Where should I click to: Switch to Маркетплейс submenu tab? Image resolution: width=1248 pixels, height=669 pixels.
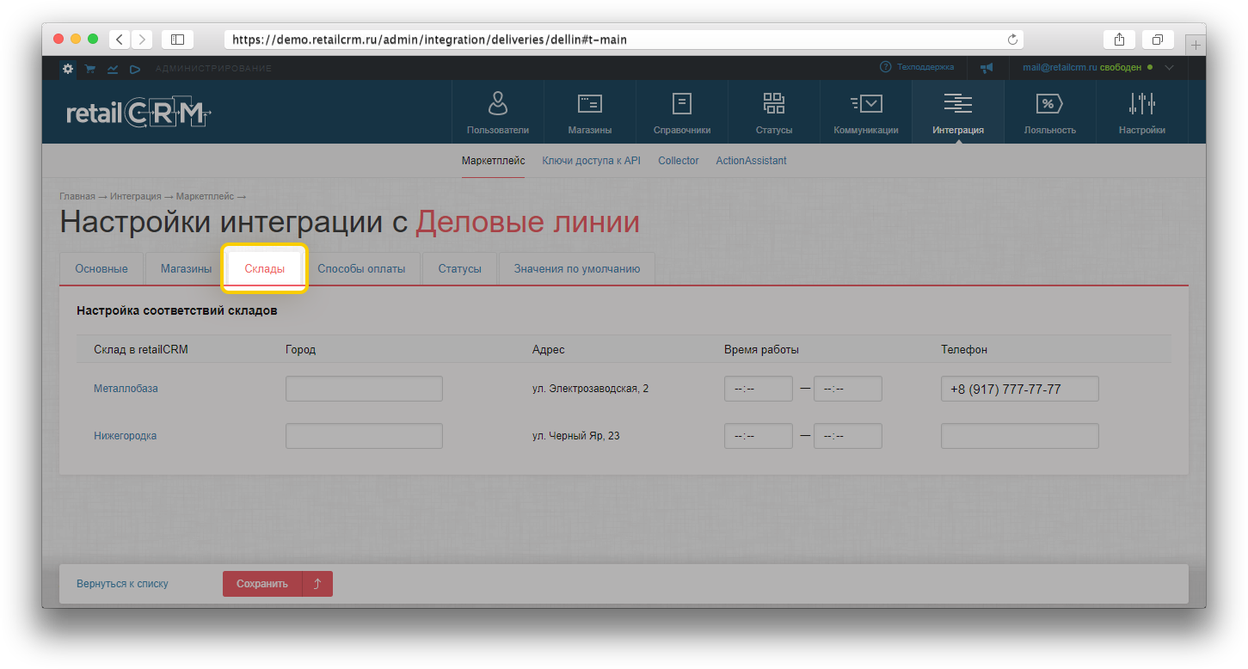493,161
